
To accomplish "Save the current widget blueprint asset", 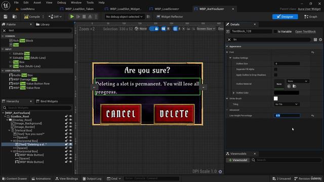I will point(6,17).
